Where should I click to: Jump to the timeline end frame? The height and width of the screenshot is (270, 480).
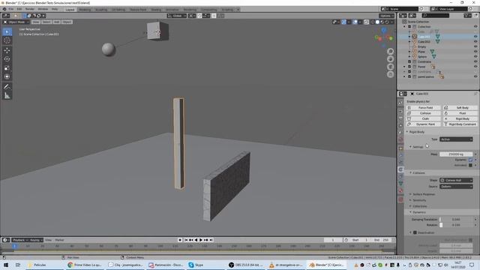[x=211, y=240]
